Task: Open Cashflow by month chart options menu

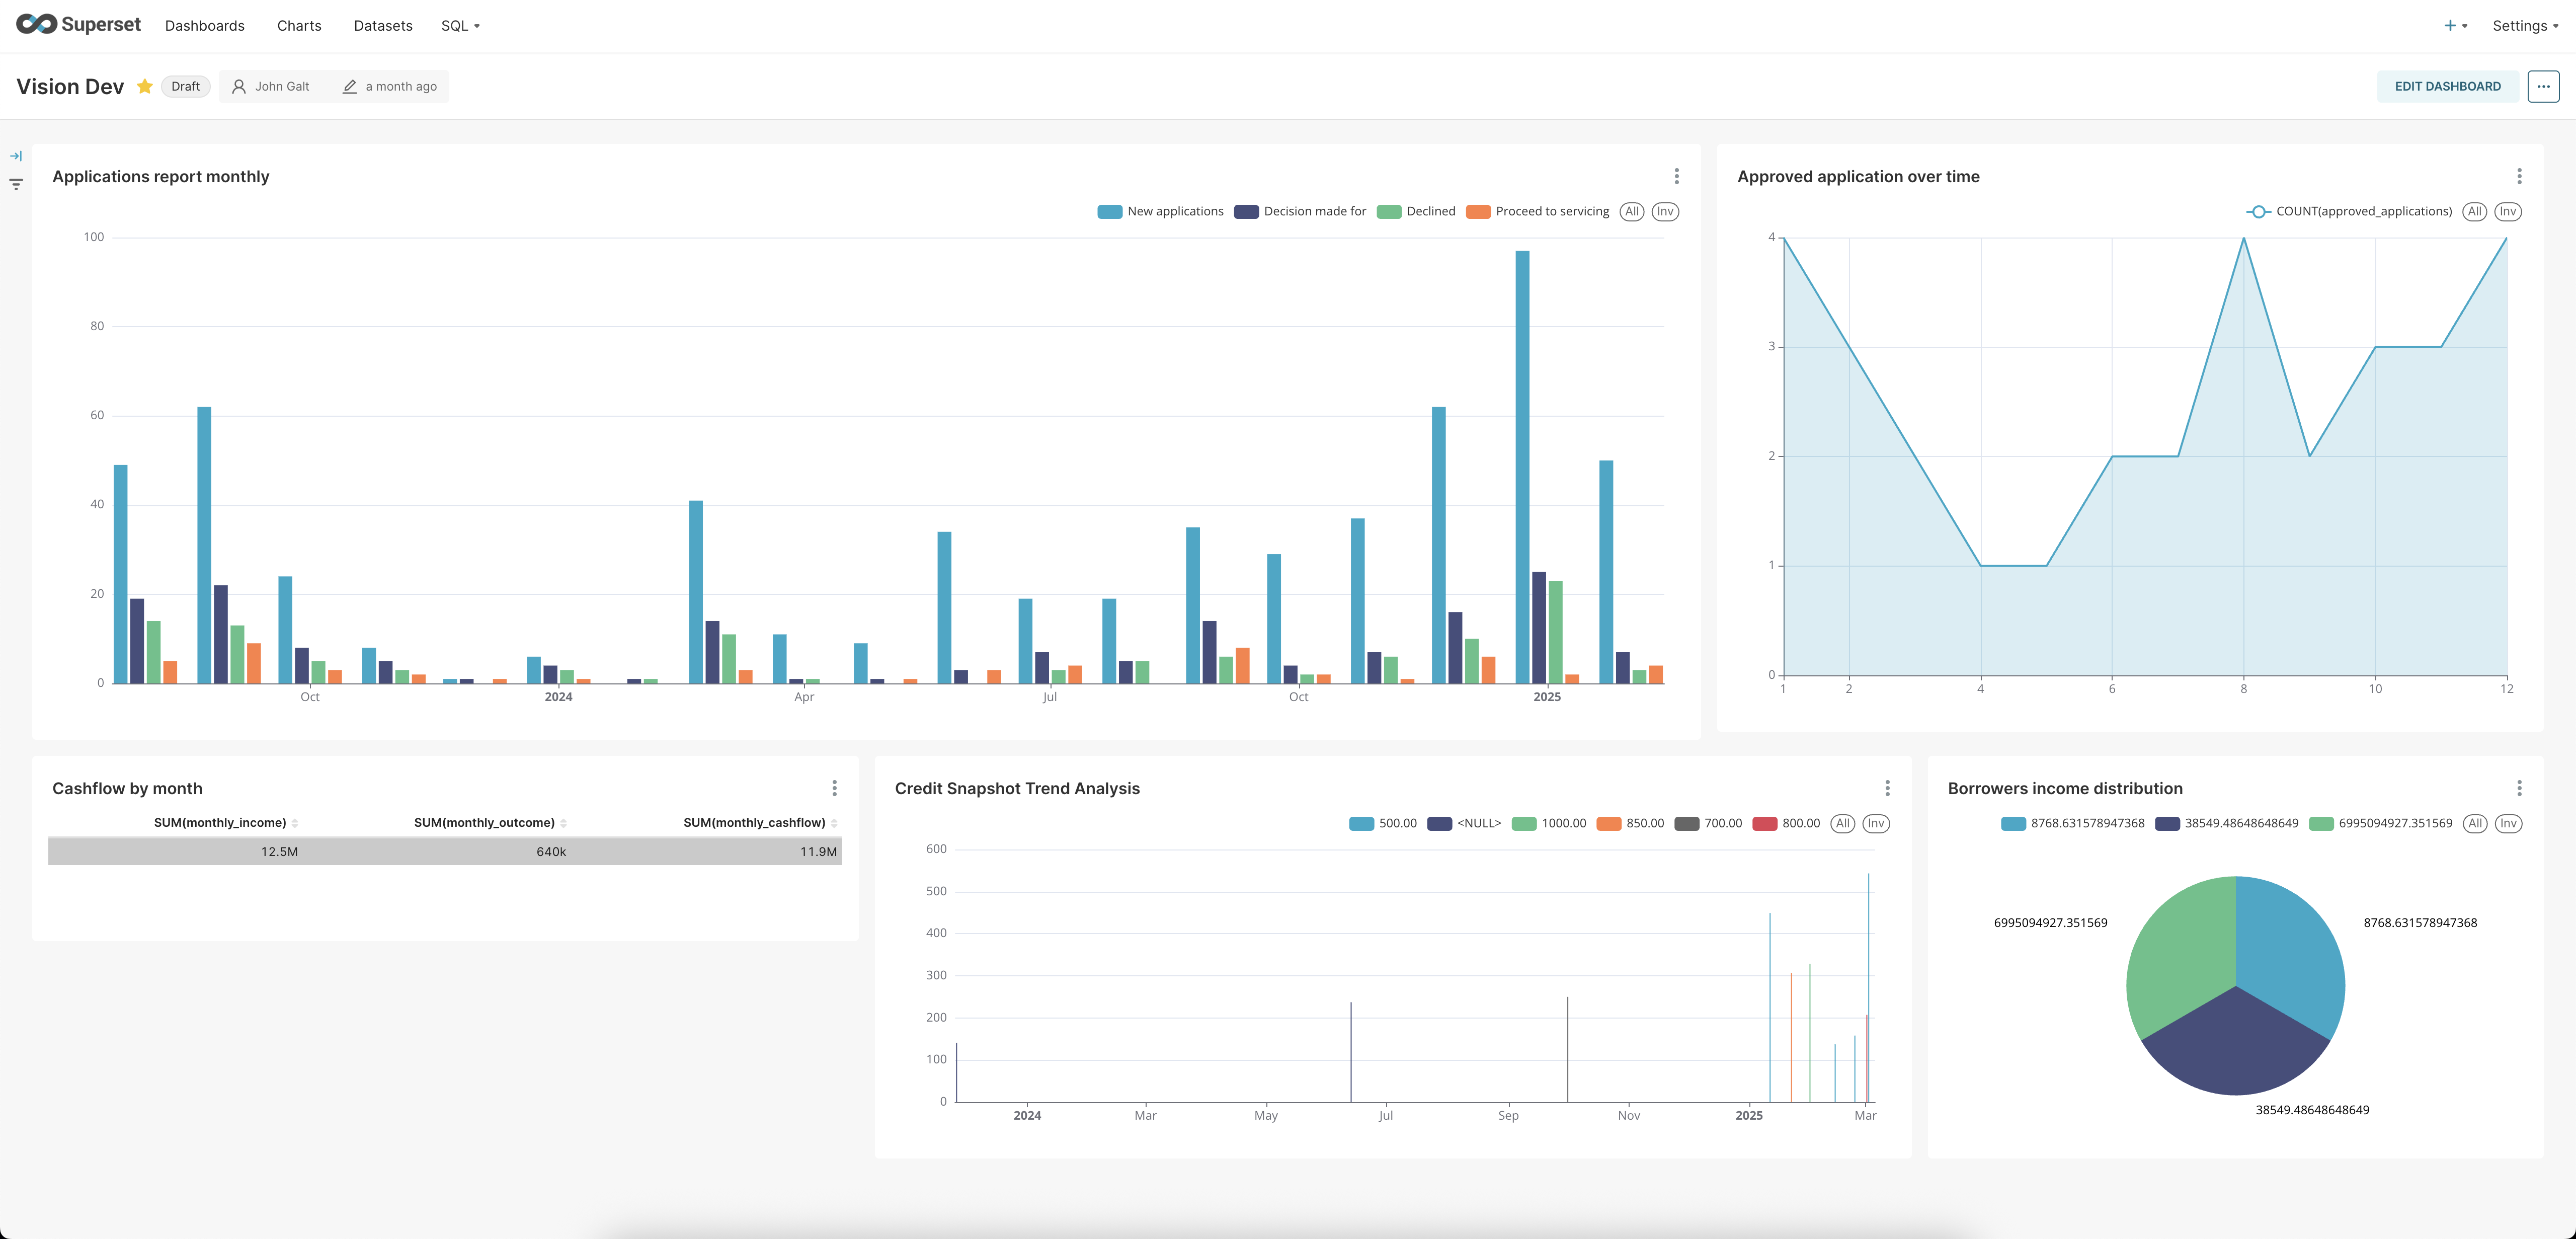Action: [834, 788]
